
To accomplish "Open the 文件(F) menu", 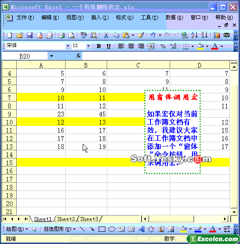I will (x=25, y=18).
